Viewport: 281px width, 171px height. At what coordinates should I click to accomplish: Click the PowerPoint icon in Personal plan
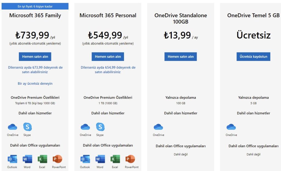[x=130, y=159]
